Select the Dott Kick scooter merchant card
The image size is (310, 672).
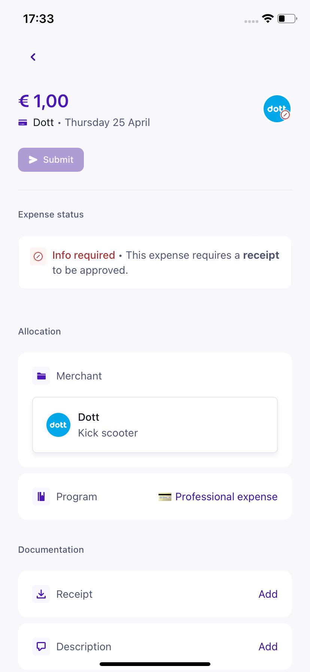(155, 425)
